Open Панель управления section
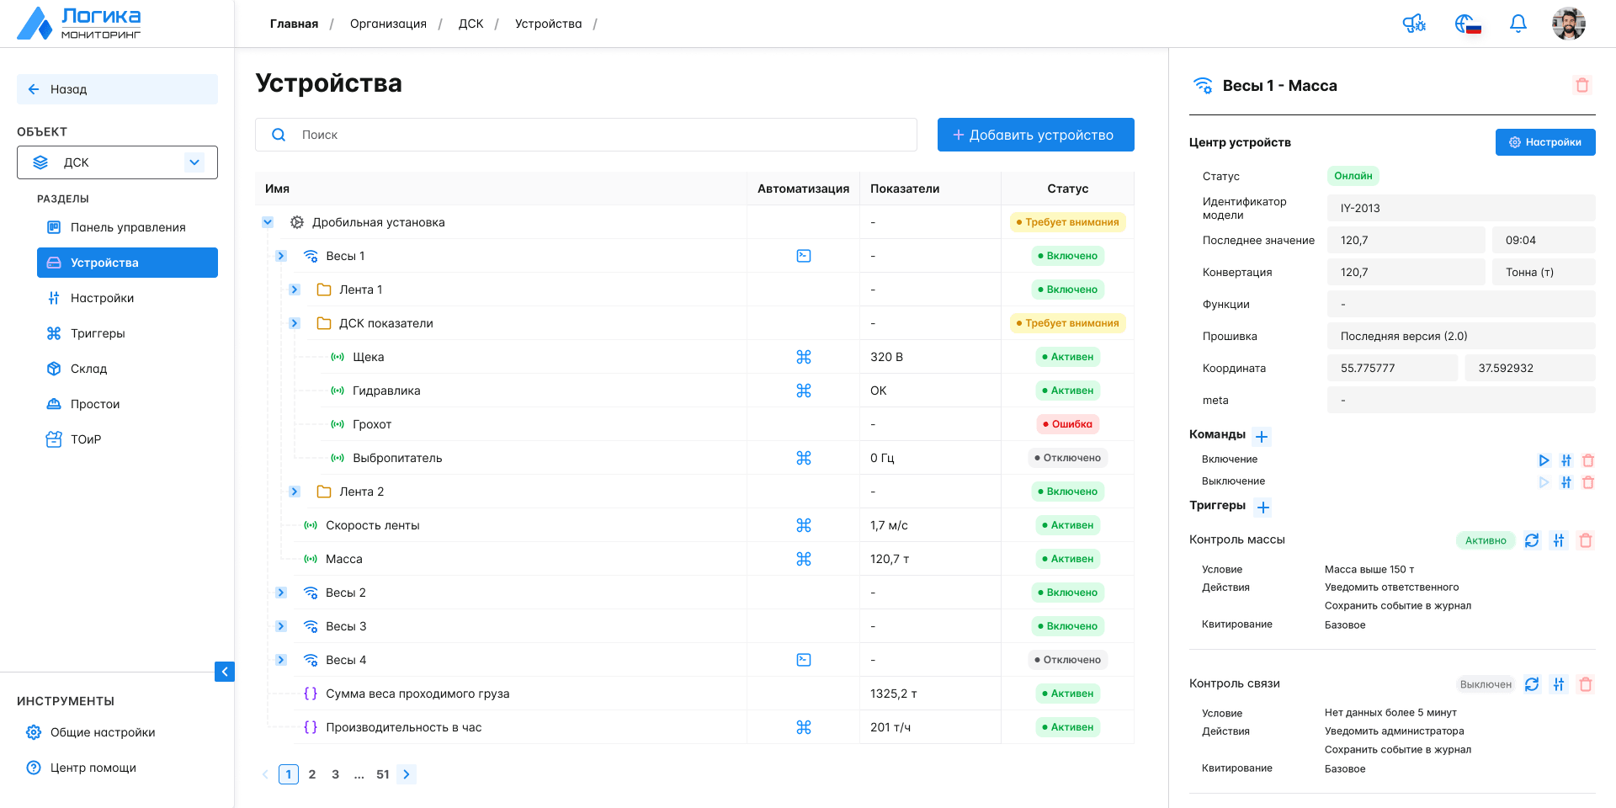 point(127,227)
